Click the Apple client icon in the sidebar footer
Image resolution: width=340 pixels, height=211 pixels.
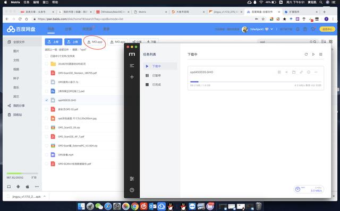[28, 187]
